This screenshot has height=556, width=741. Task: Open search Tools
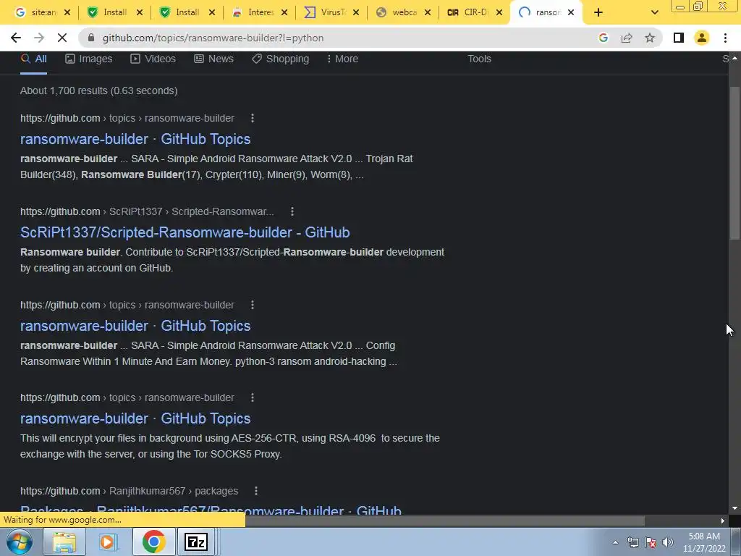(x=479, y=59)
